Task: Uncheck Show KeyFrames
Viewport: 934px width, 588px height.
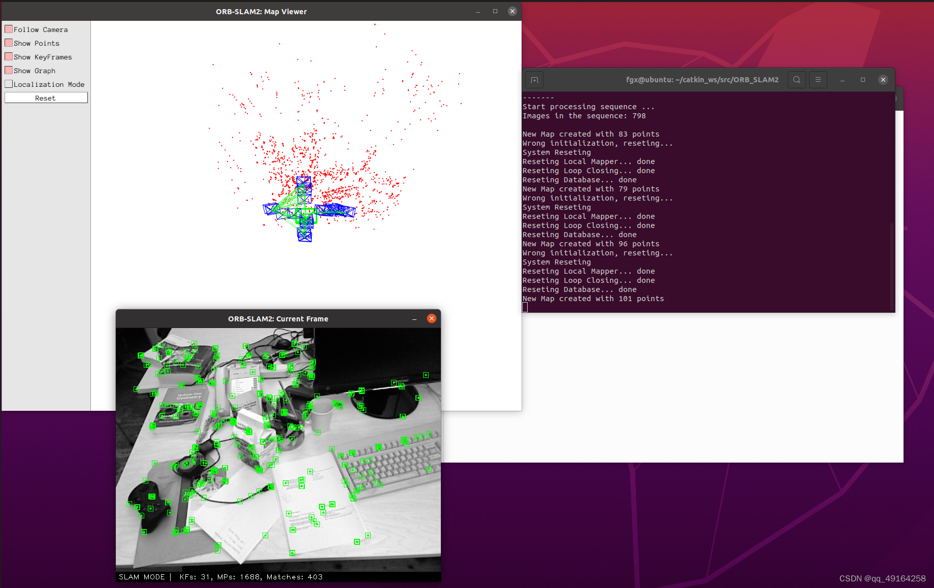Action: (9, 56)
